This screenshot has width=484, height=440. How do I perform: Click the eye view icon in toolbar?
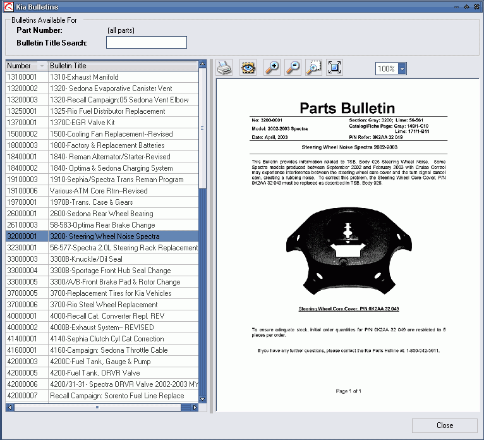click(x=248, y=68)
